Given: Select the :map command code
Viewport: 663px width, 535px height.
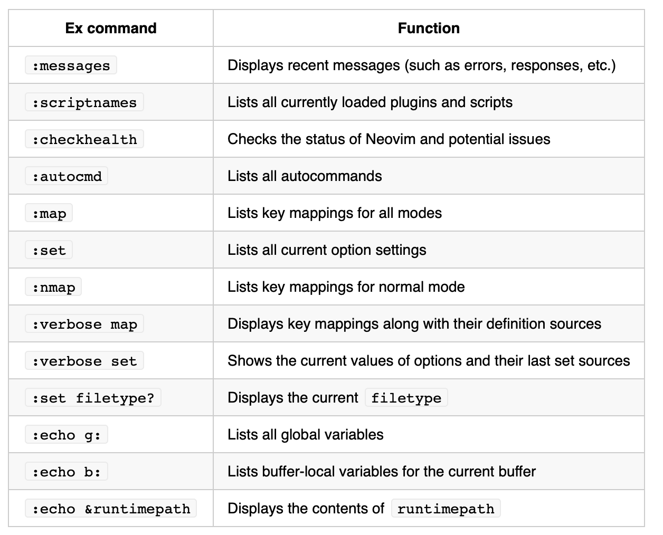Looking at the screenshot, I should (49, 213).
